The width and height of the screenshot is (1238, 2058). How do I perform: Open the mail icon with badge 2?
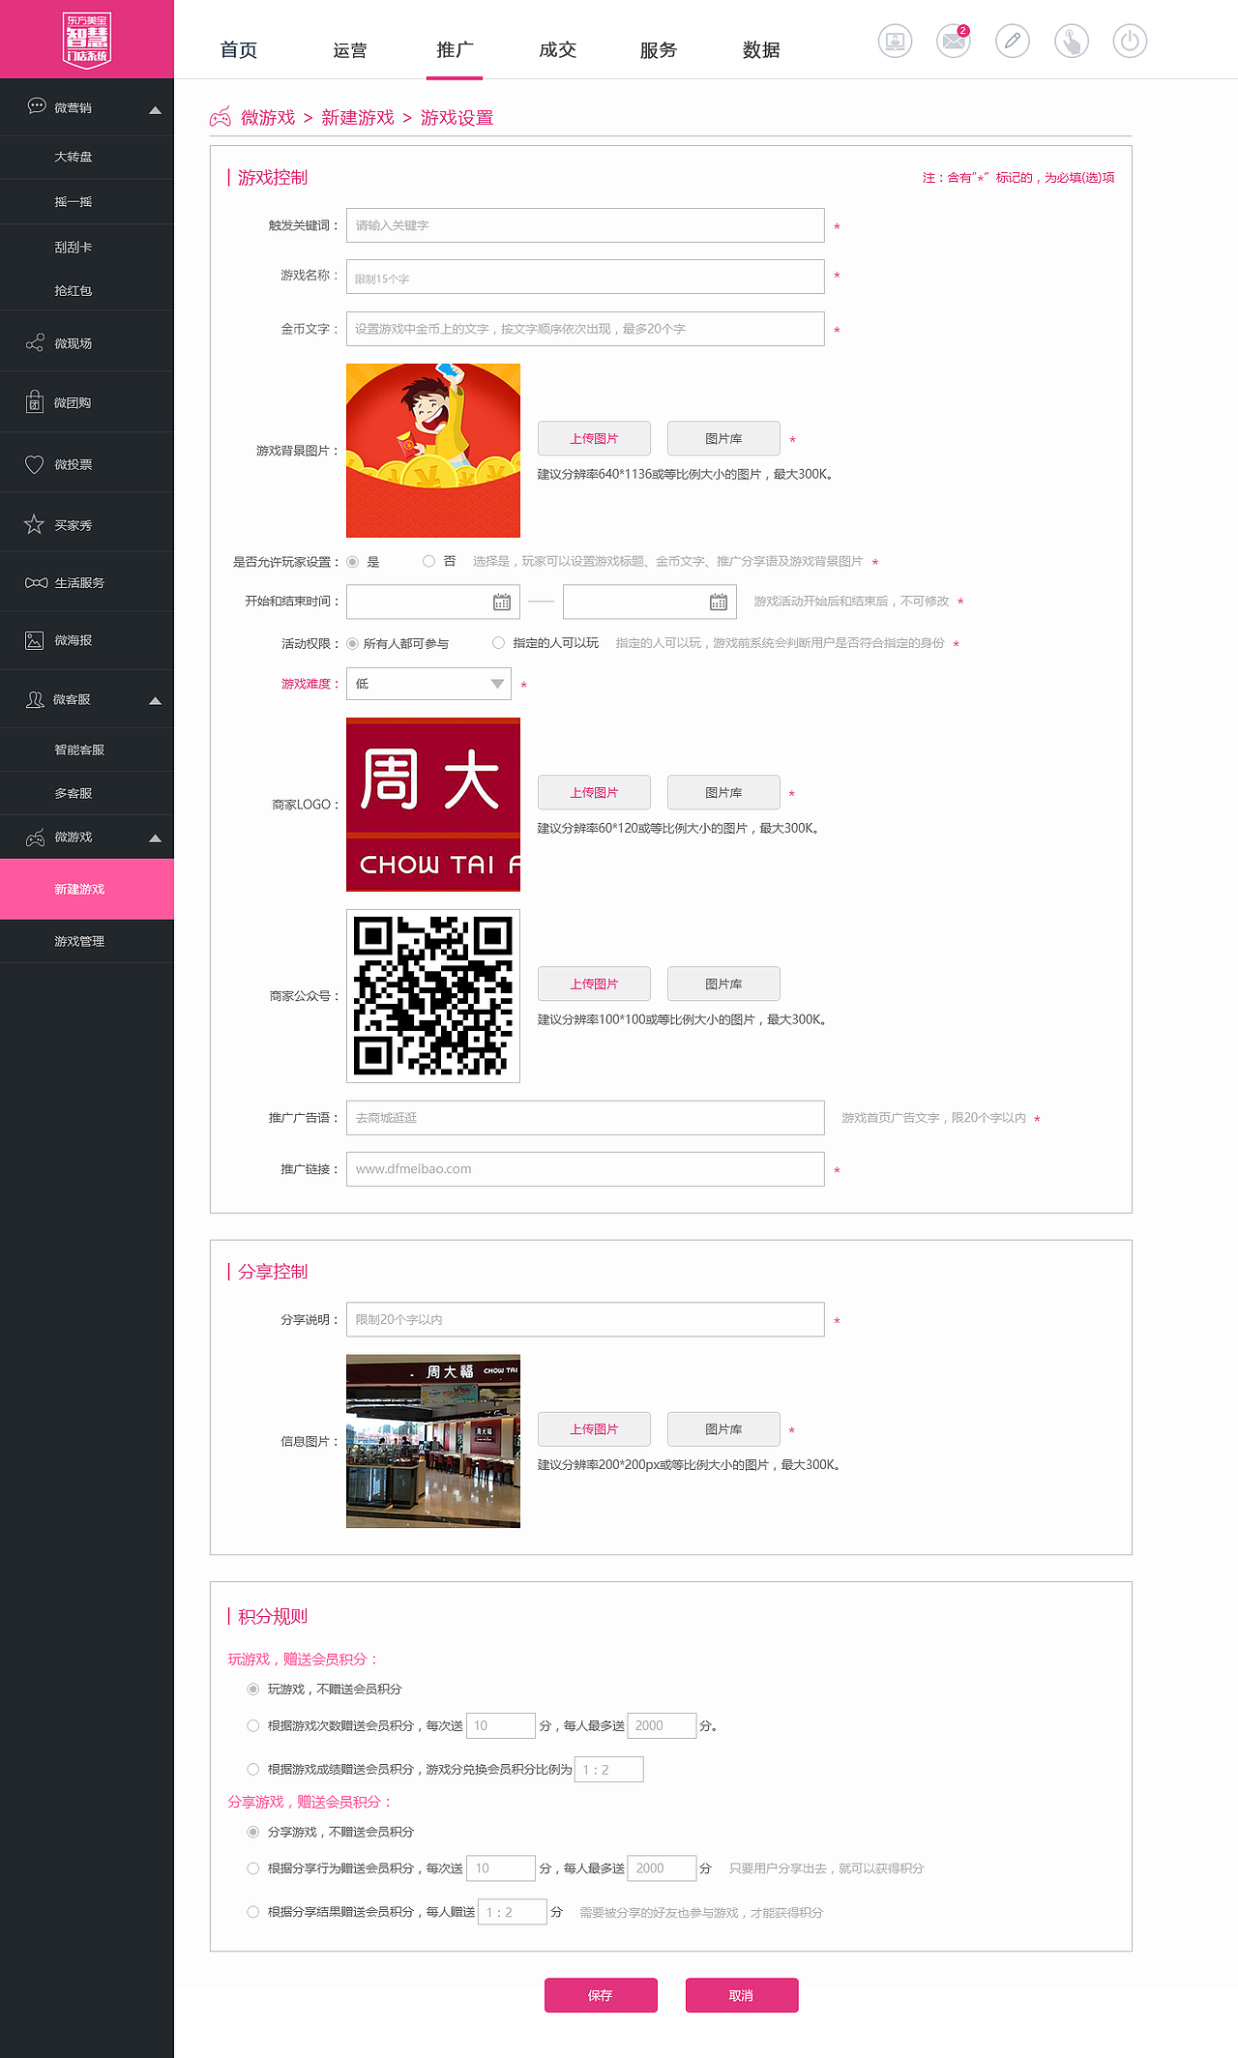[954, 41]
